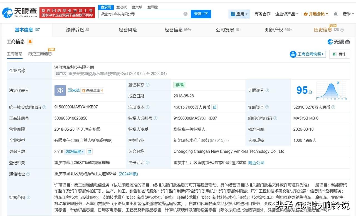This screenshot has width=356, height=216.
Task: Click the establishment date 2018-05-28 in 成立日期 row
Action: point(184,96)
